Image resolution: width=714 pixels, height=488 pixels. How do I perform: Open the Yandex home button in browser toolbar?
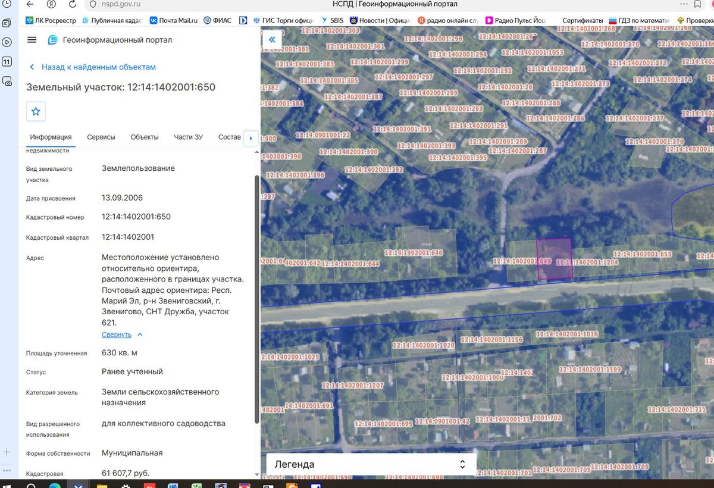pos(52,4)
